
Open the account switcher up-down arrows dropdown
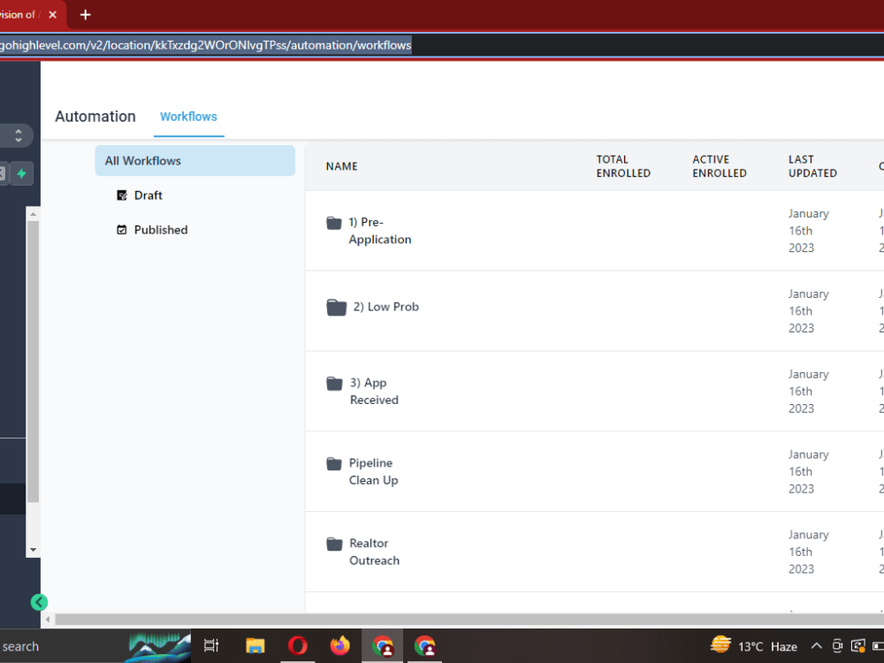(19, 135)
